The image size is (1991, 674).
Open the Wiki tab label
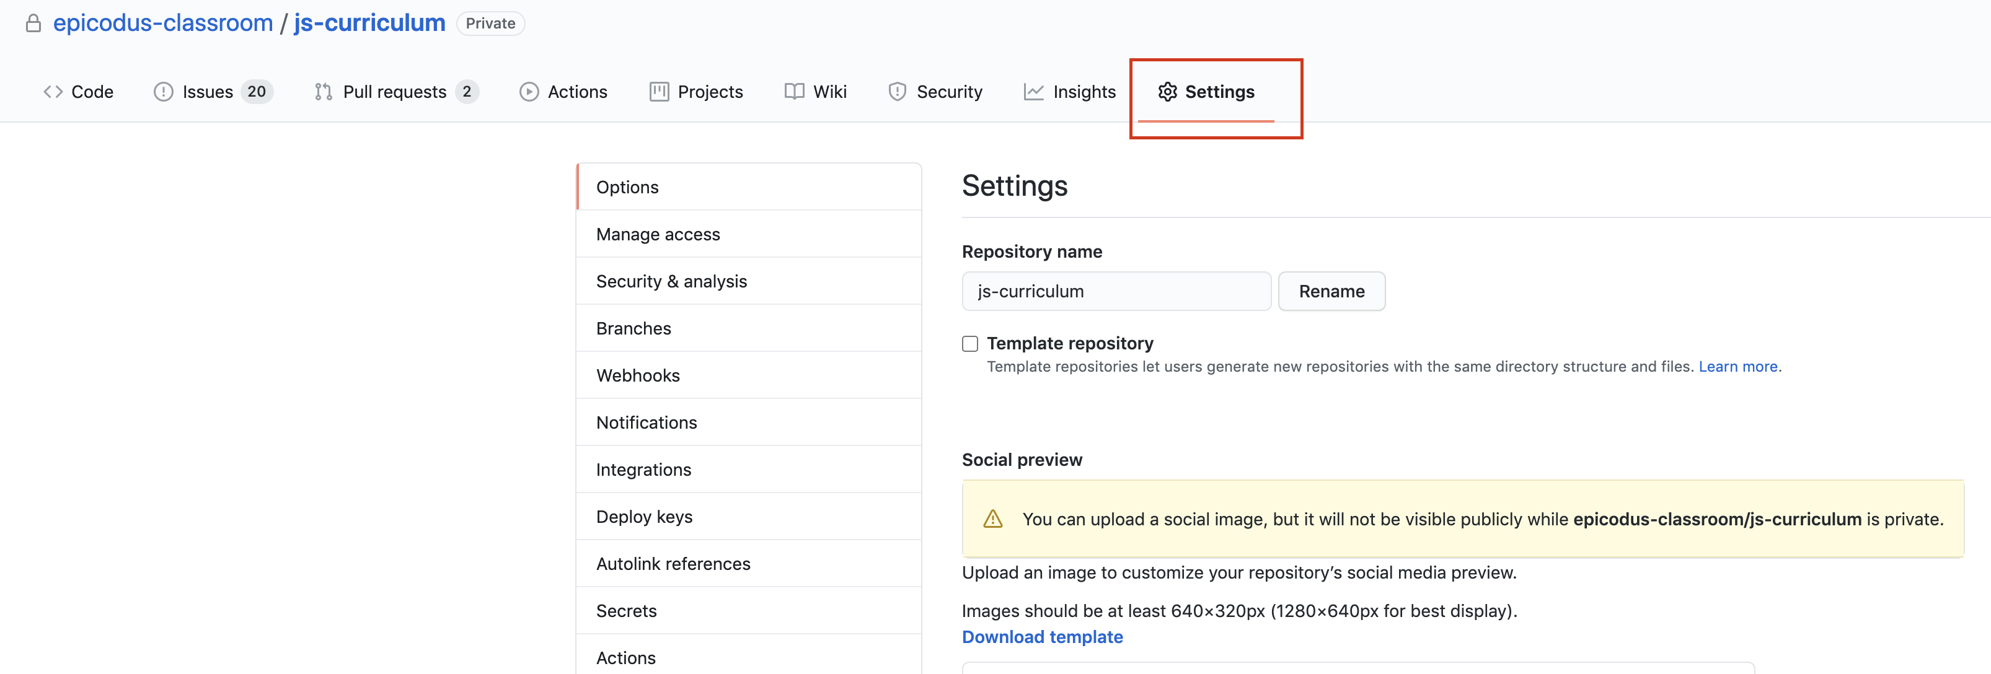click(x=829, y=92)
